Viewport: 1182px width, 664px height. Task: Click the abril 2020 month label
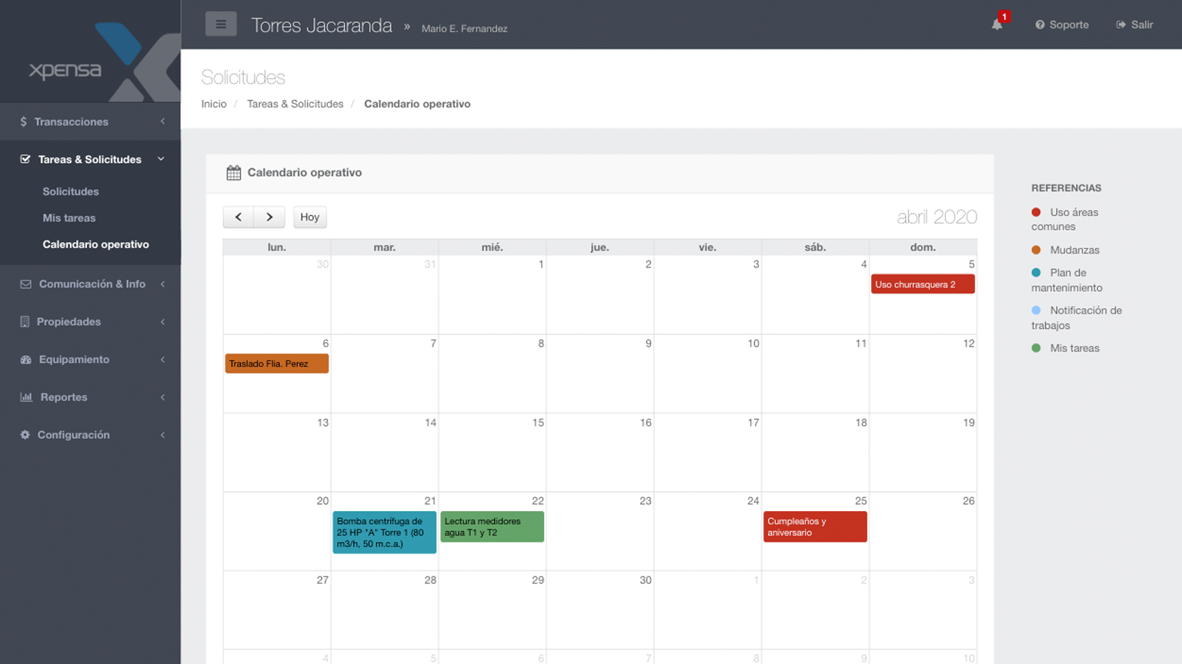click(x=937, y=217)
